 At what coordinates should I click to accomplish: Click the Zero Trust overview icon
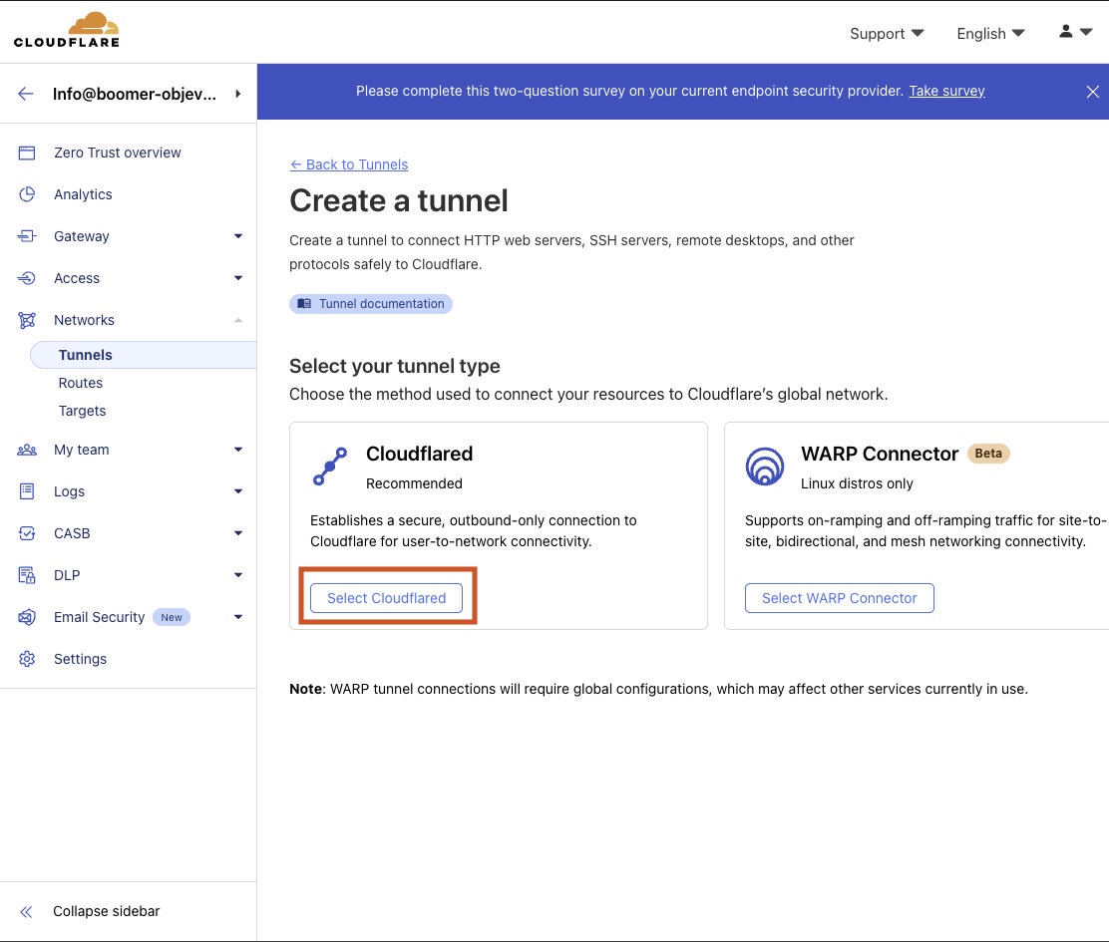pyautogui.click(x=27, y=153)
